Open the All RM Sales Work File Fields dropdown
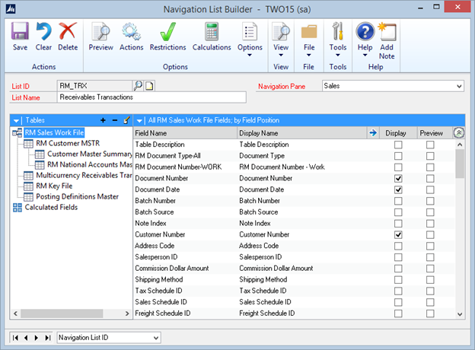475x350 pixels. [x=139, y=120]
